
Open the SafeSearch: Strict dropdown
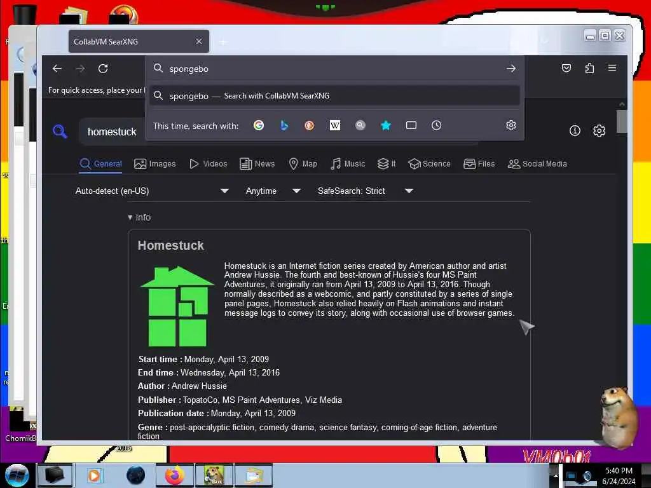pos(365,191)
